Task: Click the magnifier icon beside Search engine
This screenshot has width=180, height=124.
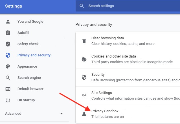Action: [x=8, y=78]
